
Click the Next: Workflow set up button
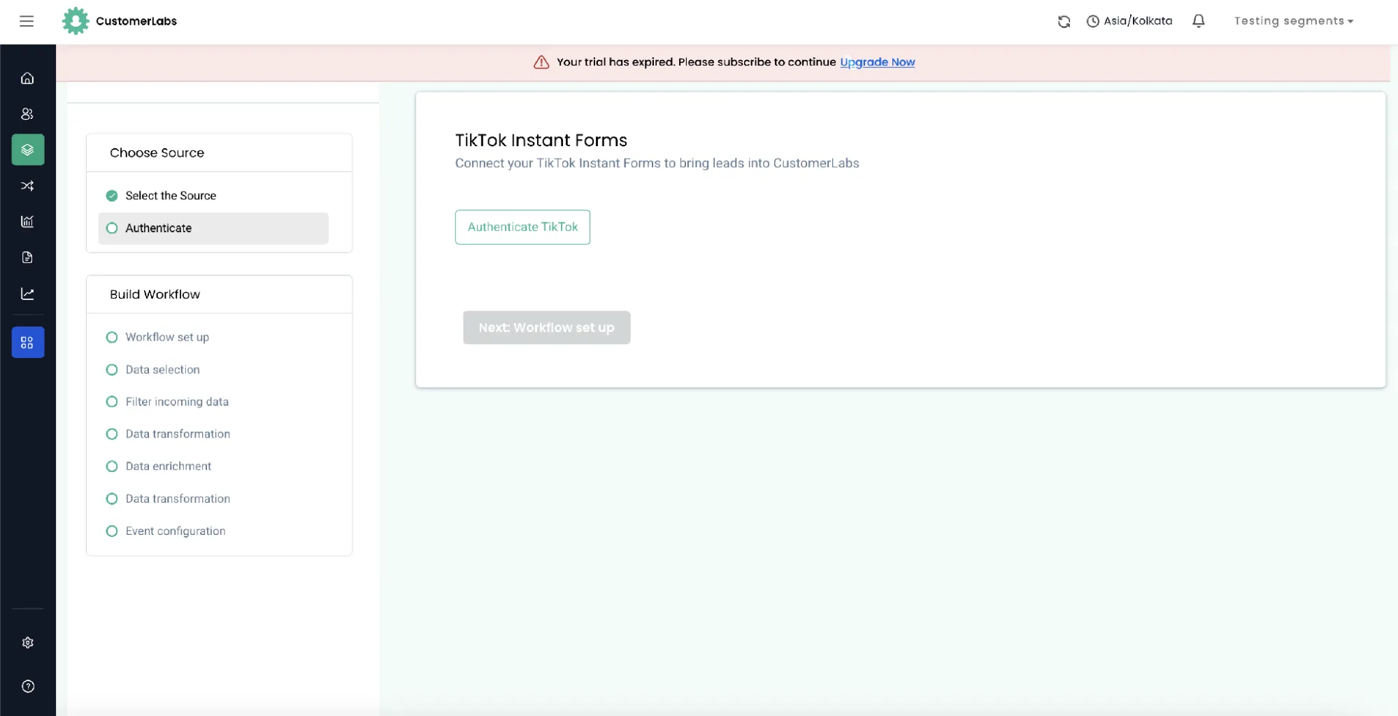546,327
